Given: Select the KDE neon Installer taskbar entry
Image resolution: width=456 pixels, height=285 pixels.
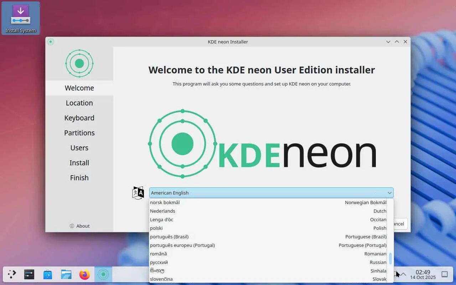Looking at the screenshot, I should coord(103,274).
